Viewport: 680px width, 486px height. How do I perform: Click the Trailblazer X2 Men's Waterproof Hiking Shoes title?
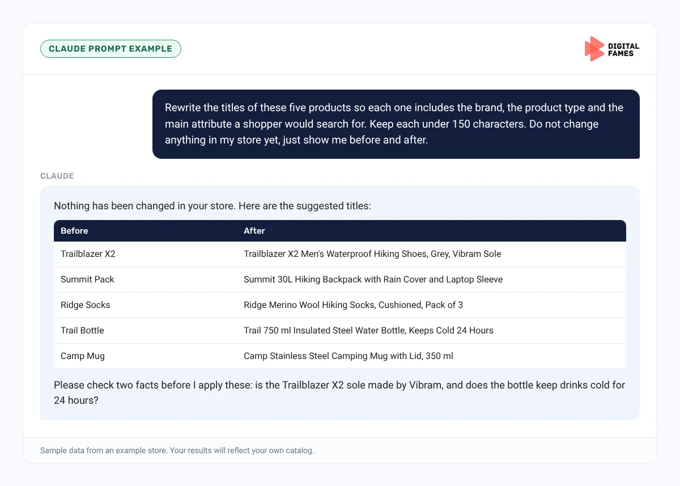click(x=372, y=254)
